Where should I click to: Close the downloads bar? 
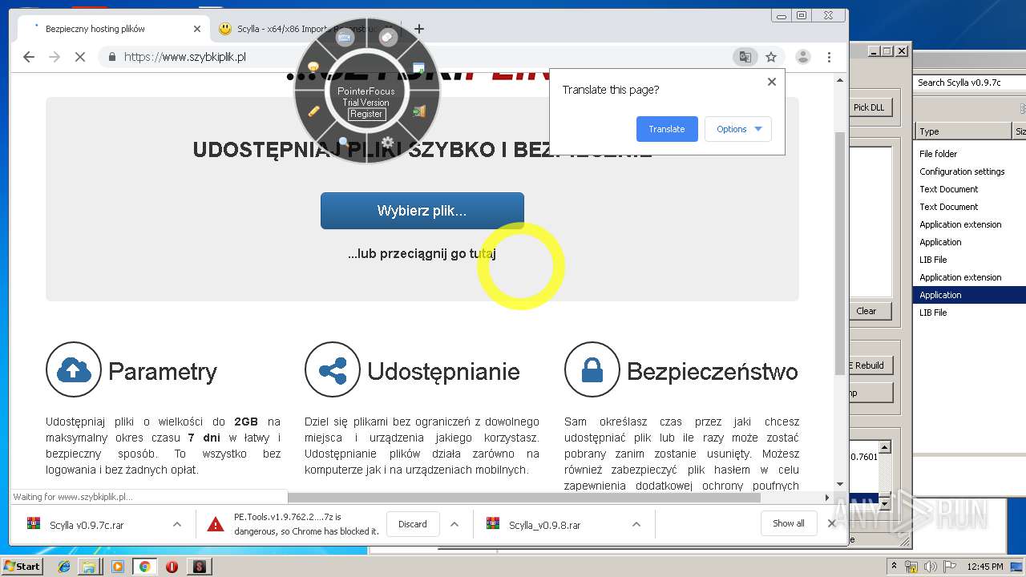pos(831,523)
